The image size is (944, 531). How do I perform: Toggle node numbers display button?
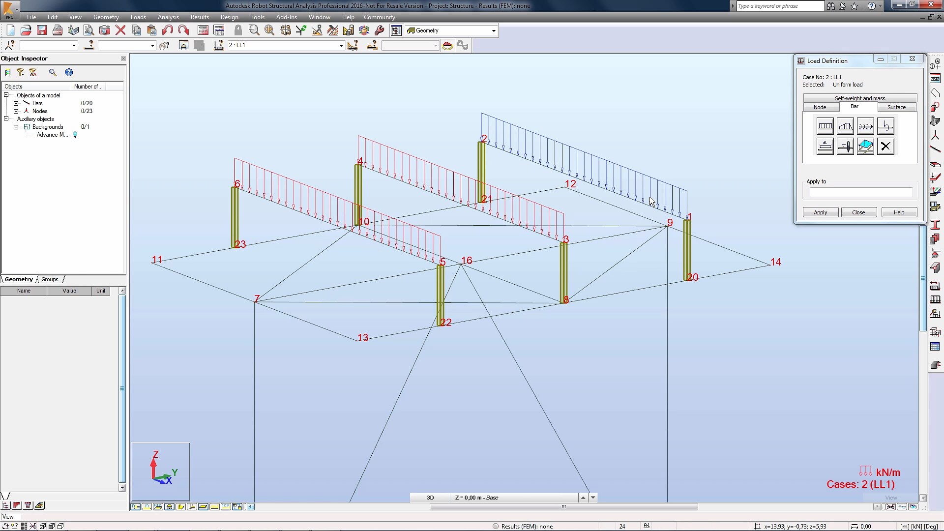(135, 506)
